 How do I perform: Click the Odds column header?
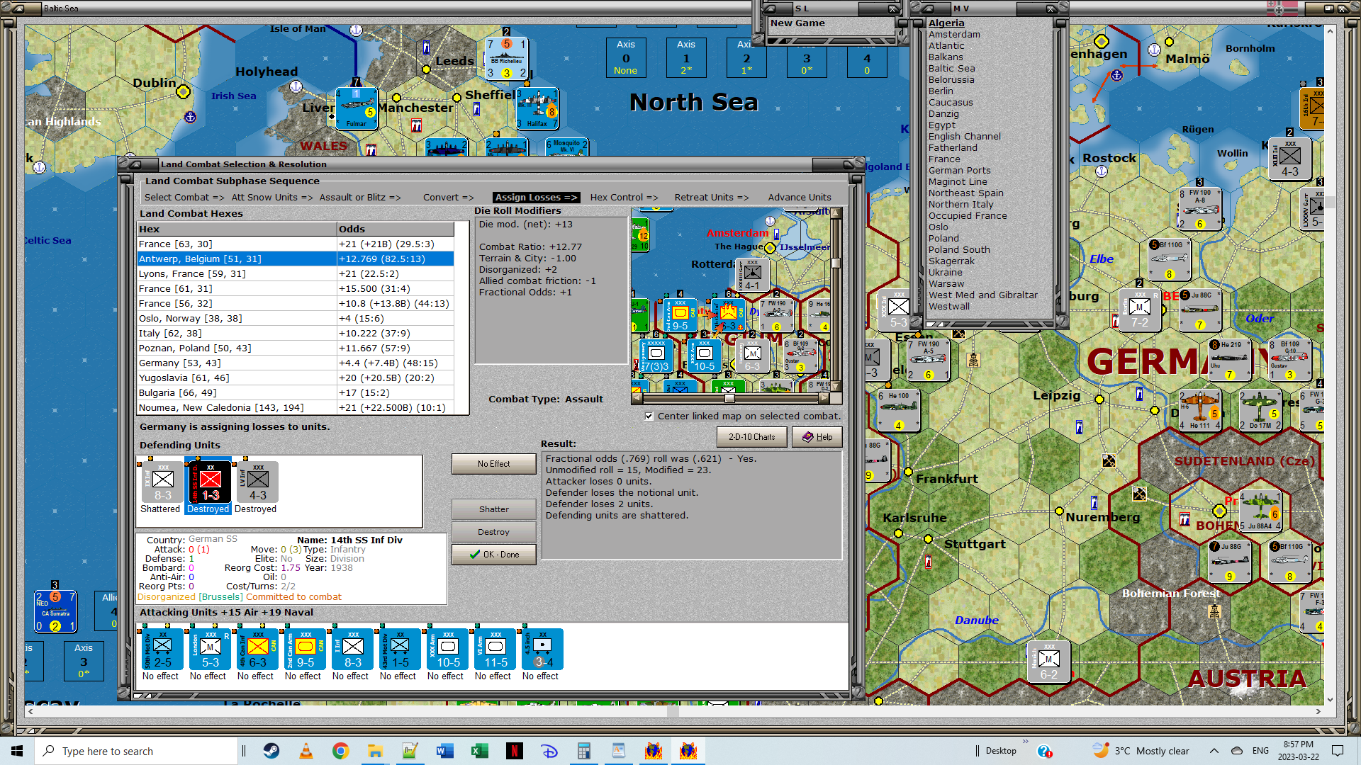(x=396, y=229)
